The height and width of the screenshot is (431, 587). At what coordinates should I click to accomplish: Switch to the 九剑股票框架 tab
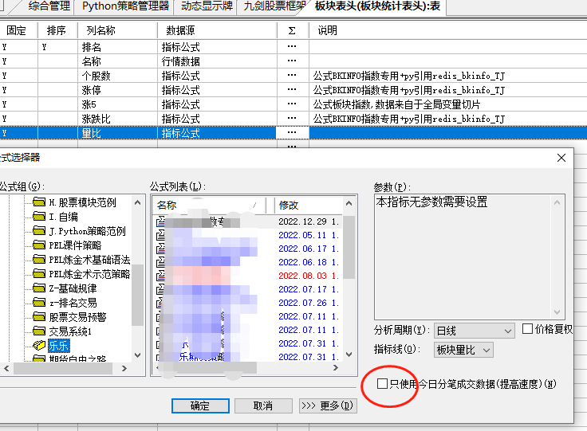pyautogui.click(x=274, y=6)
